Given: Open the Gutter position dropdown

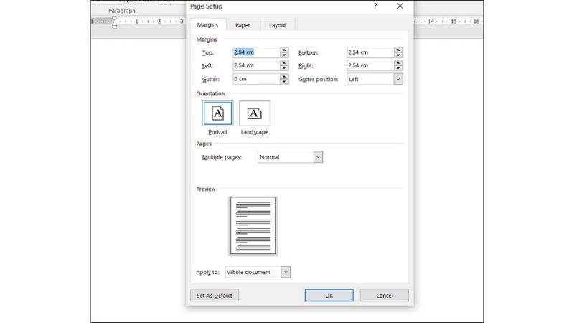Looking at the screenshot, I should point(398,79).
